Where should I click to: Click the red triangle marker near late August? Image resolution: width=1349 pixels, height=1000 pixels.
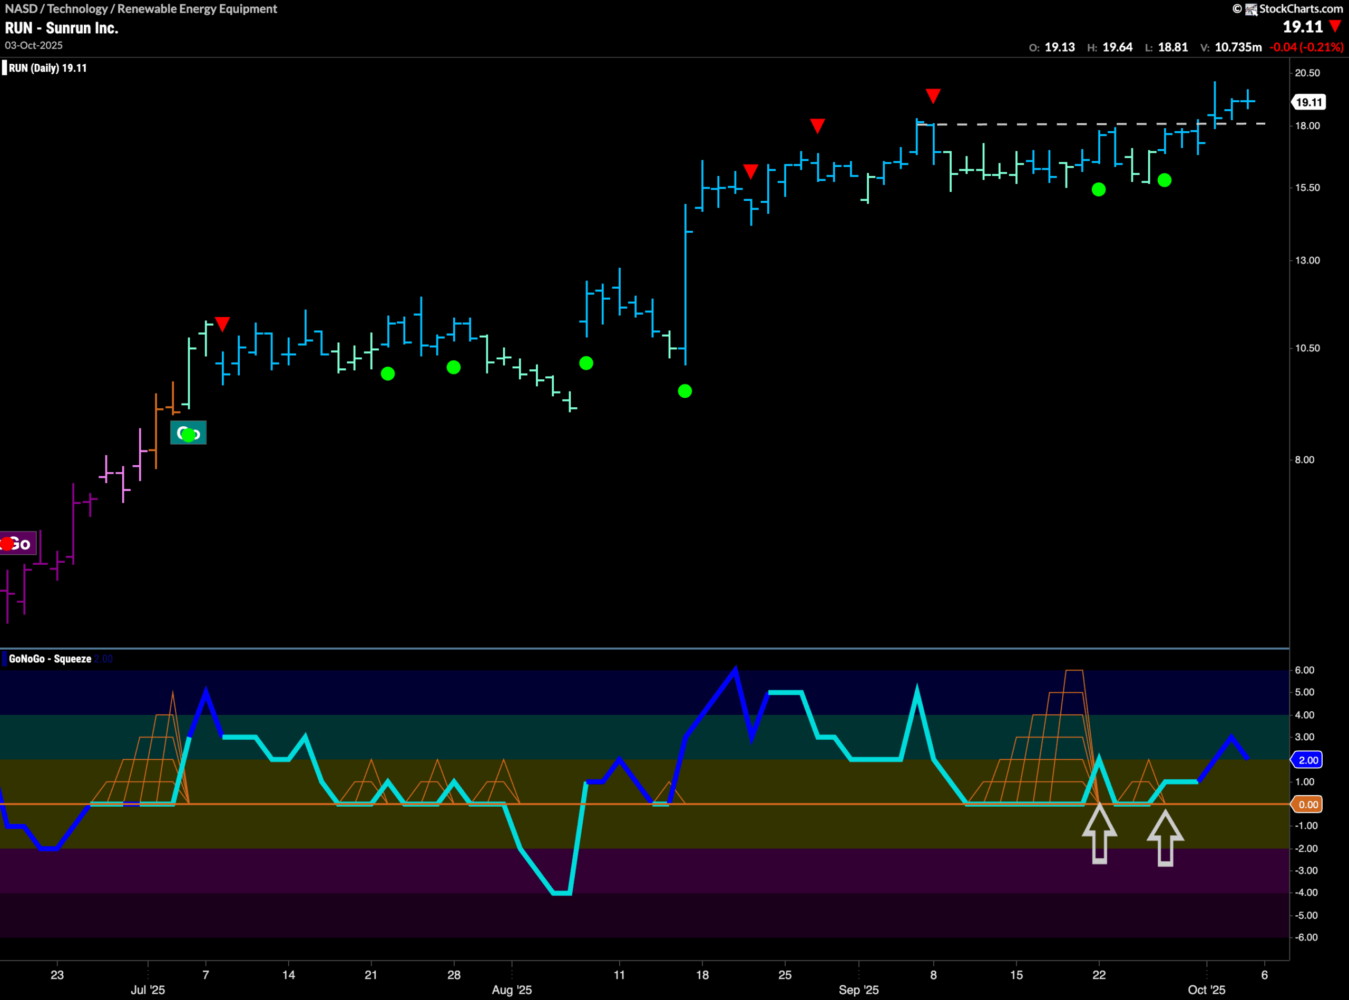pyautogui.click(x=817, y=126)
